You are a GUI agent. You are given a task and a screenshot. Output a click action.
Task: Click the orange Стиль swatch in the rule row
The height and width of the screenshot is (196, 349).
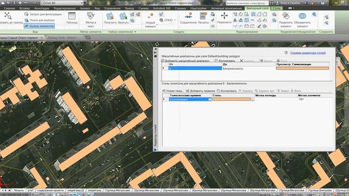pos(231,99)
